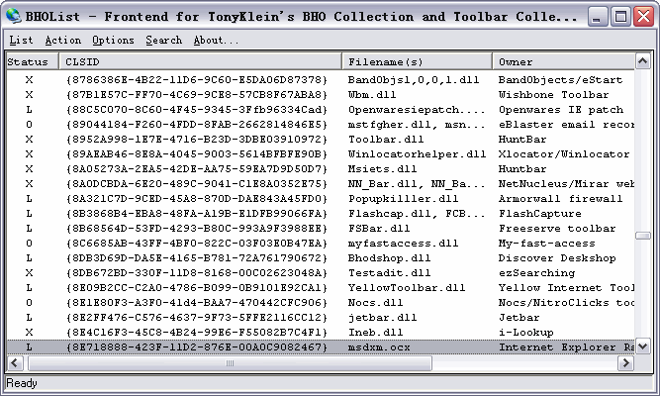Sort by the Filename(s) column header

pyautogui.click(x=417, y=62)
